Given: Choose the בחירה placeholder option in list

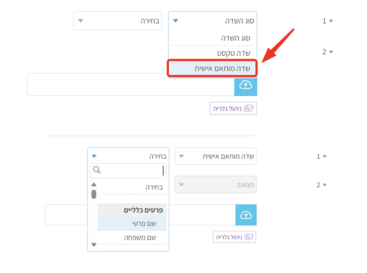Looking at the screenshot, I should click(132, 187).
